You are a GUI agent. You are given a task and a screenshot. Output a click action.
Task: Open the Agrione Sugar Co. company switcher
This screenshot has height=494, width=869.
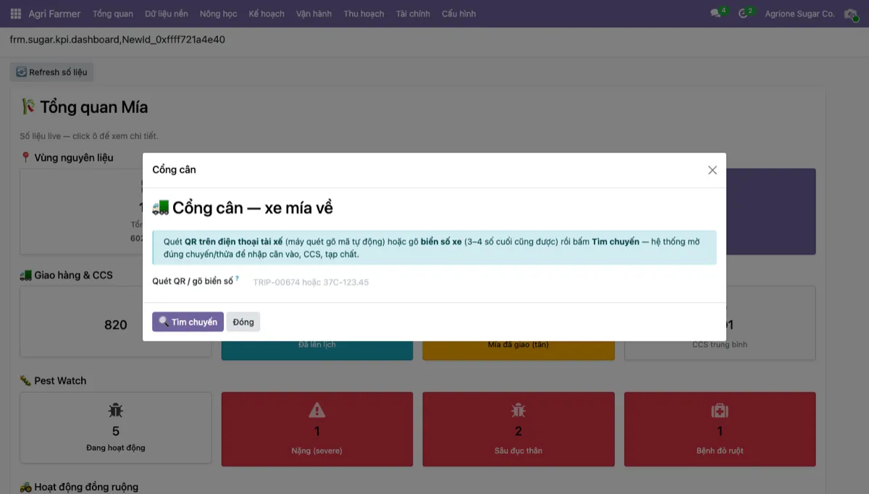(799, 14)
